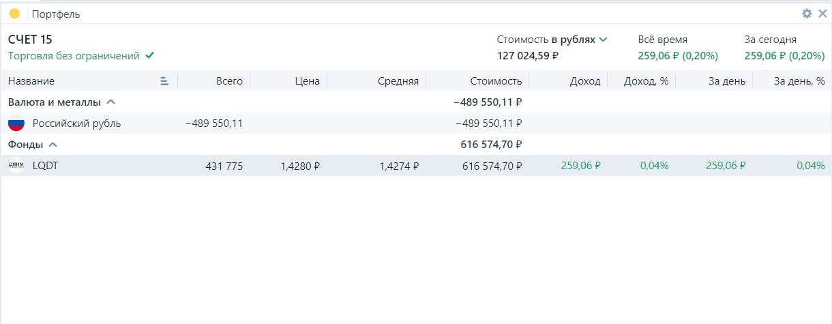Close the Портфель widget

tap(822, 14)
